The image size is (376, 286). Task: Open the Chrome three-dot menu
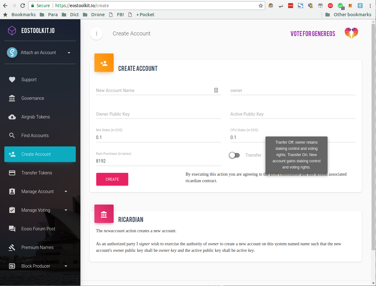tap(370, 6)
